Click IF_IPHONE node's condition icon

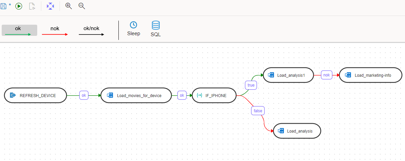[199, 95]
